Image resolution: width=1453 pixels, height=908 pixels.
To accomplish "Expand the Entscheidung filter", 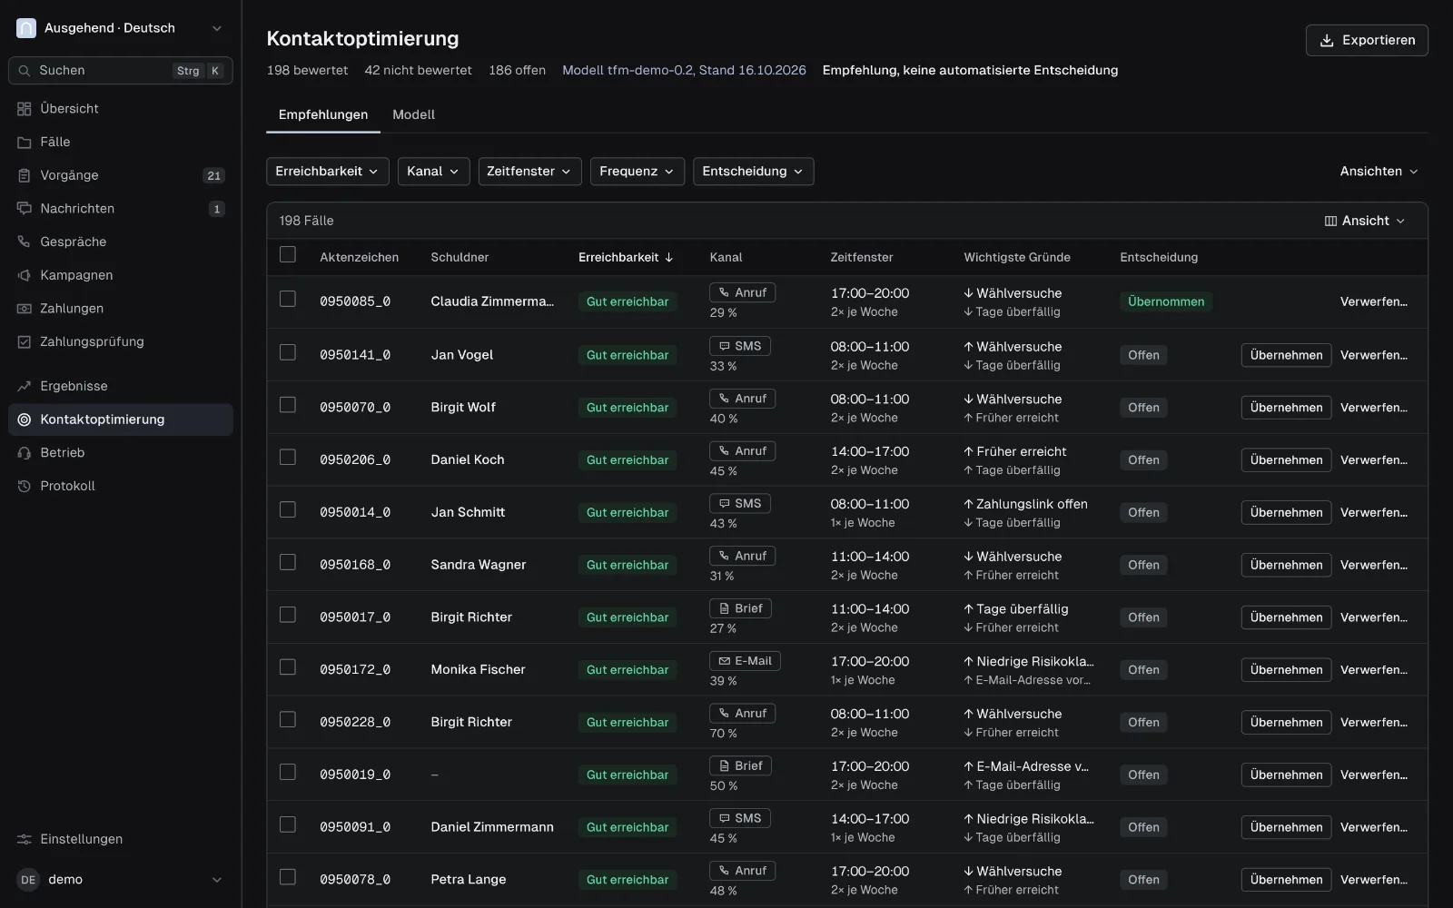I will 753,172.
